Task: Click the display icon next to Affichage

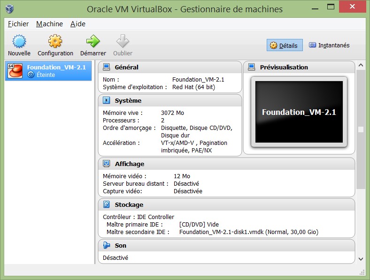Action: 107,164
